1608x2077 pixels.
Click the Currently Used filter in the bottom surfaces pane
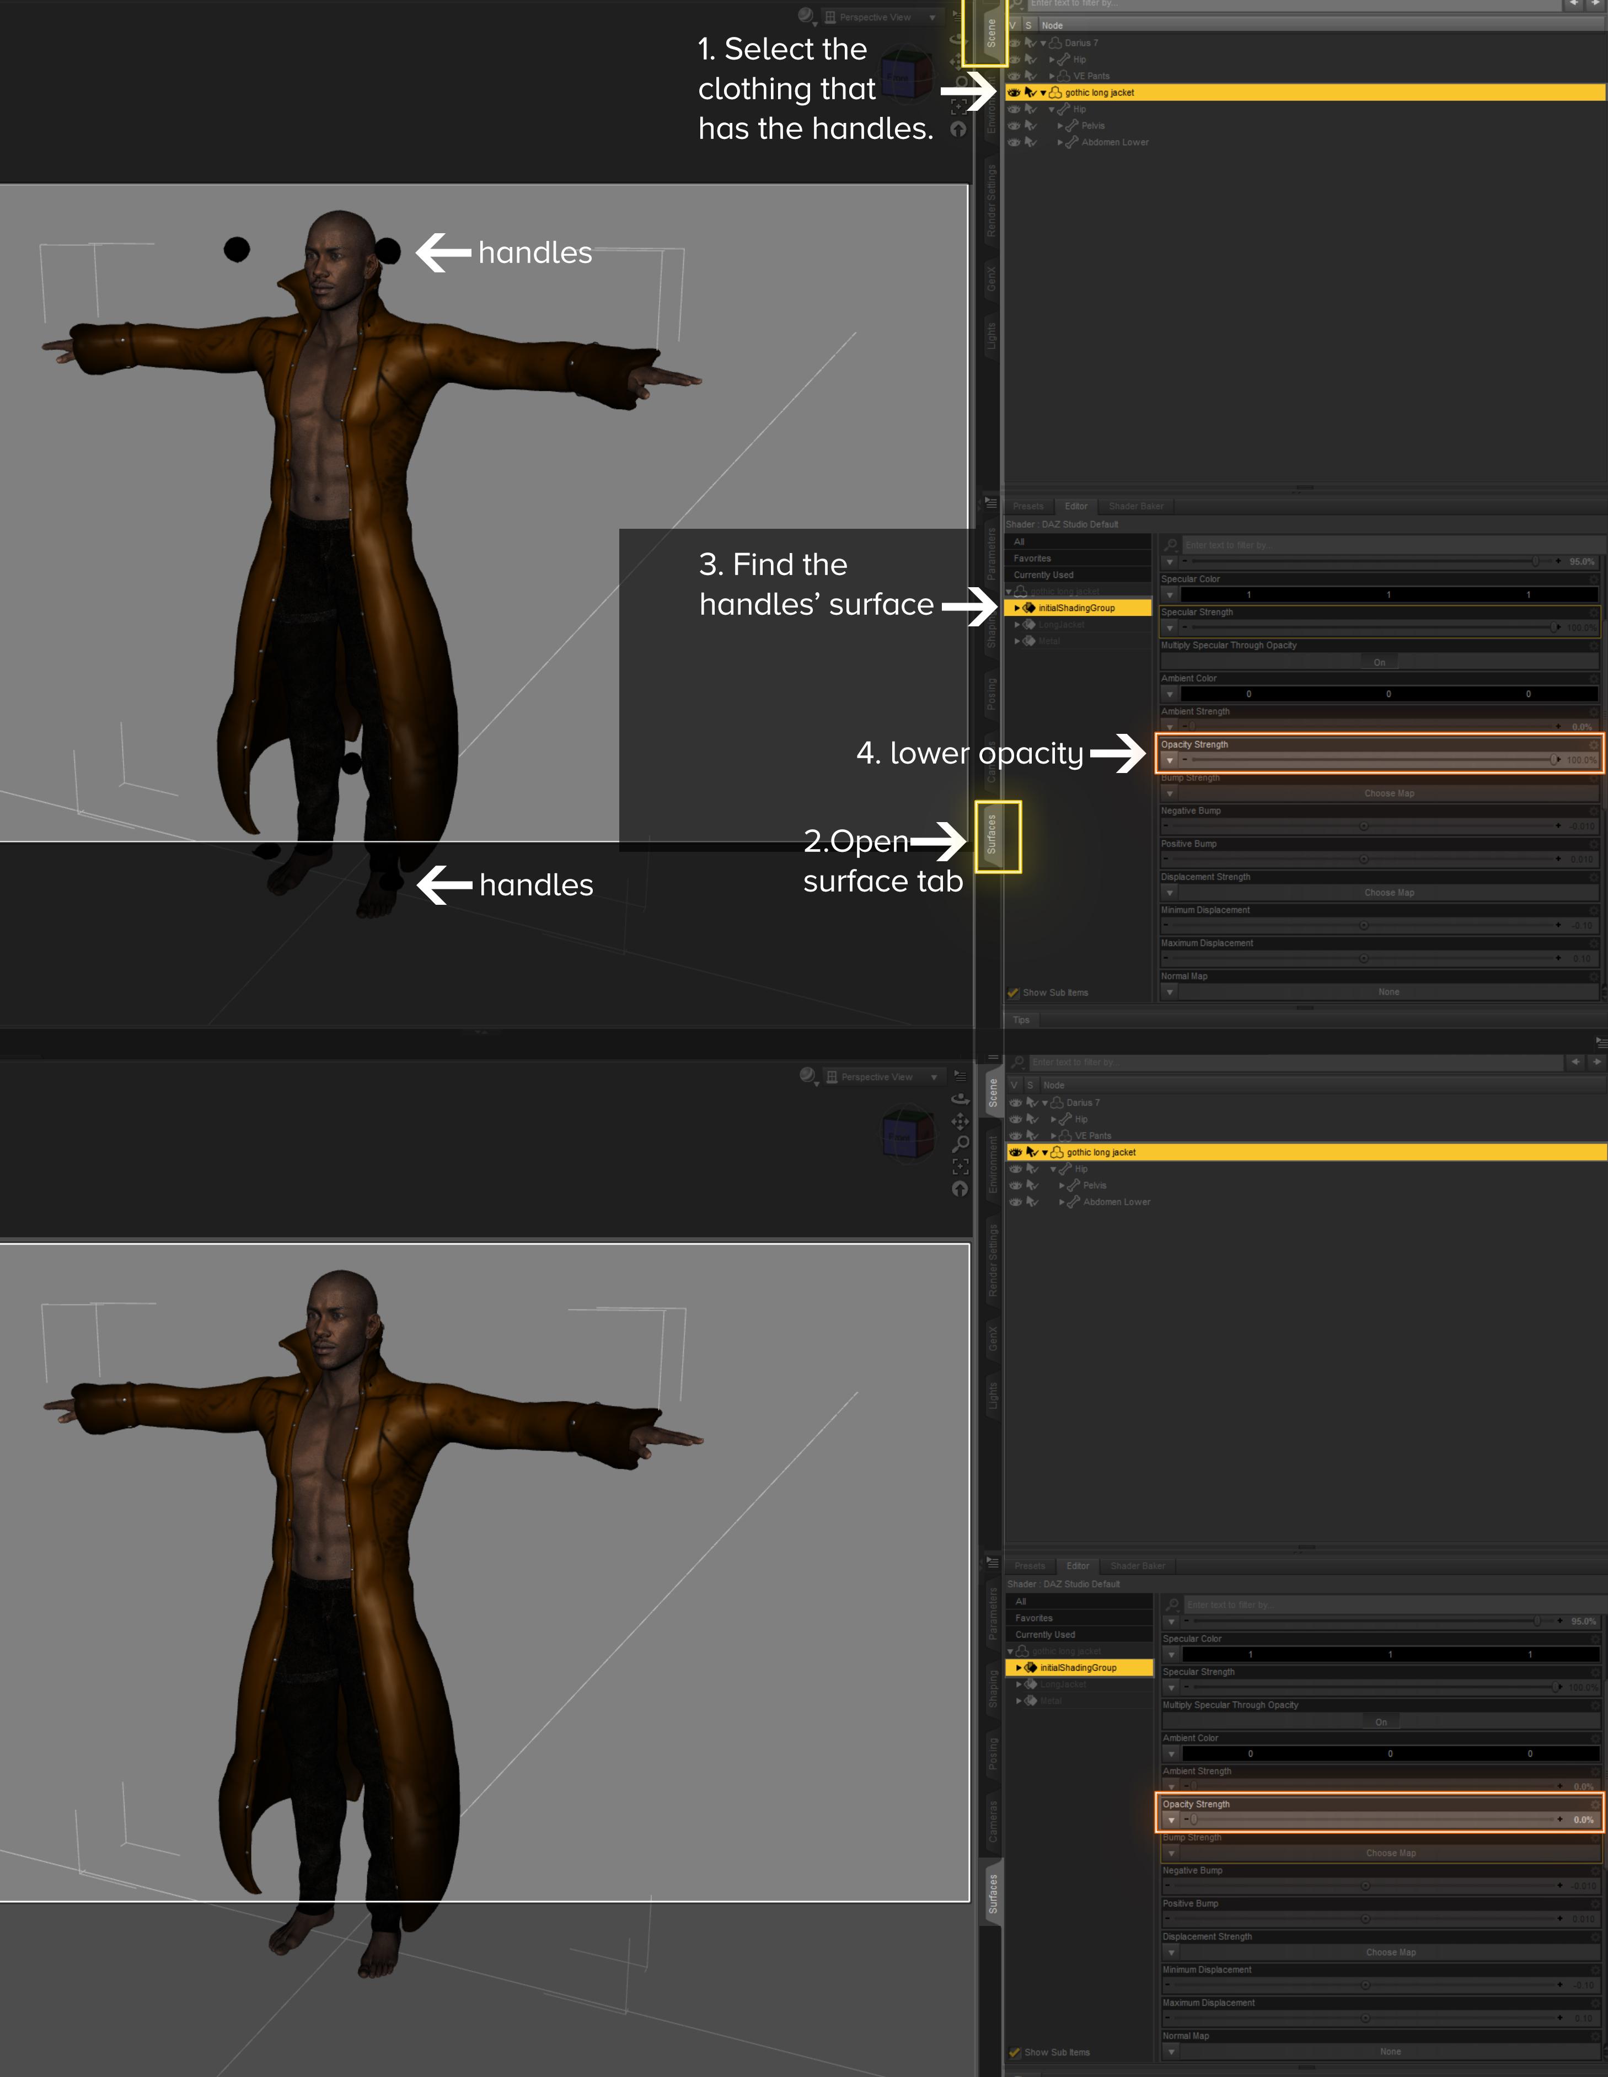(x=1045, y=1635)
